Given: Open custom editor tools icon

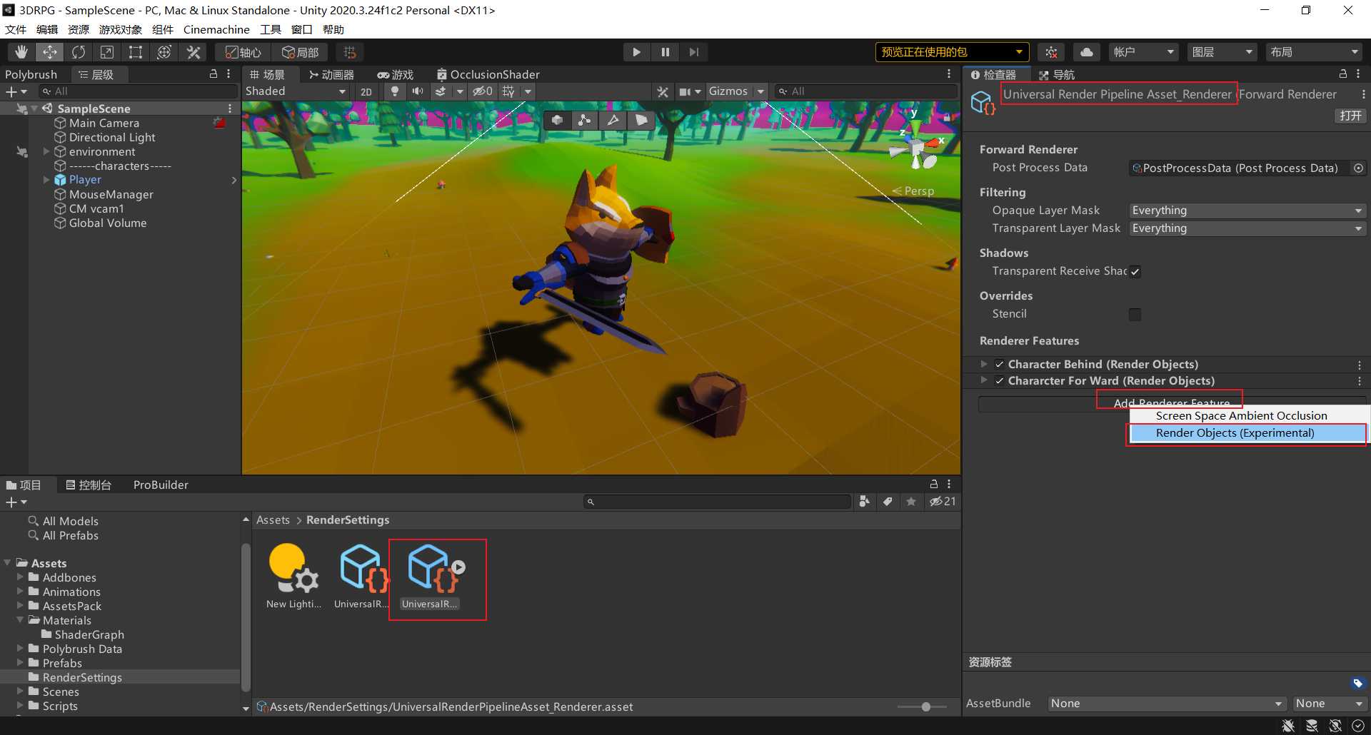Looking at the screenshot, I should [x=193, y=52].
